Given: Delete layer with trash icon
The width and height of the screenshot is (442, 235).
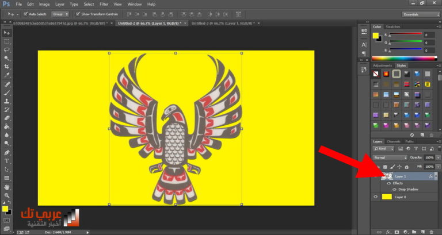Looking at the screenshot, I should pyautogui.click(x=431, y=232).
